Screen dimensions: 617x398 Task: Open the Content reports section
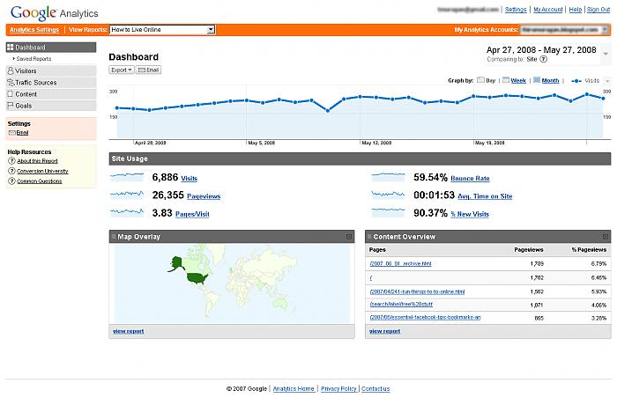pos(51,94)
